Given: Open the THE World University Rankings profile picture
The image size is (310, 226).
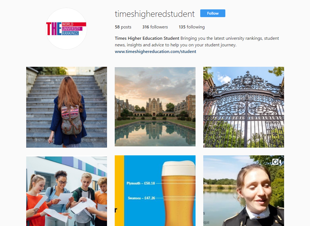Looking at the screenshot, I should click(66, 29).
